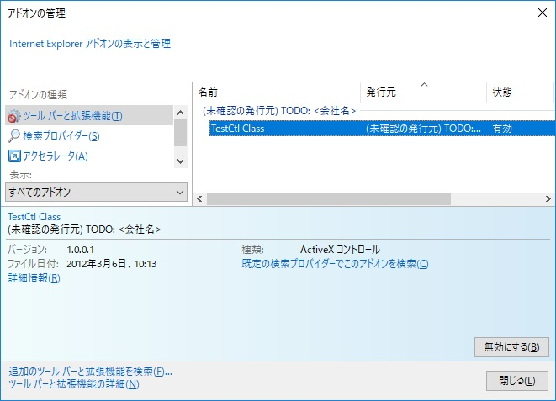Click the add-on type list scrollbar thumb
This screenshot has width=556, height=401.
coord(180,133)
